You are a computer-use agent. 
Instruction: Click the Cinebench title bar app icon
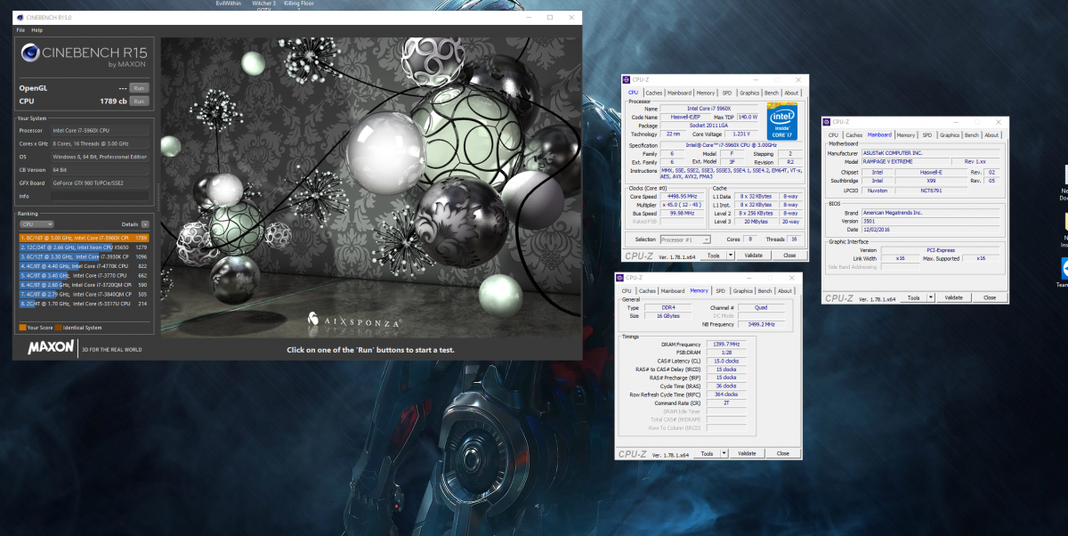[x=20, y=17]
